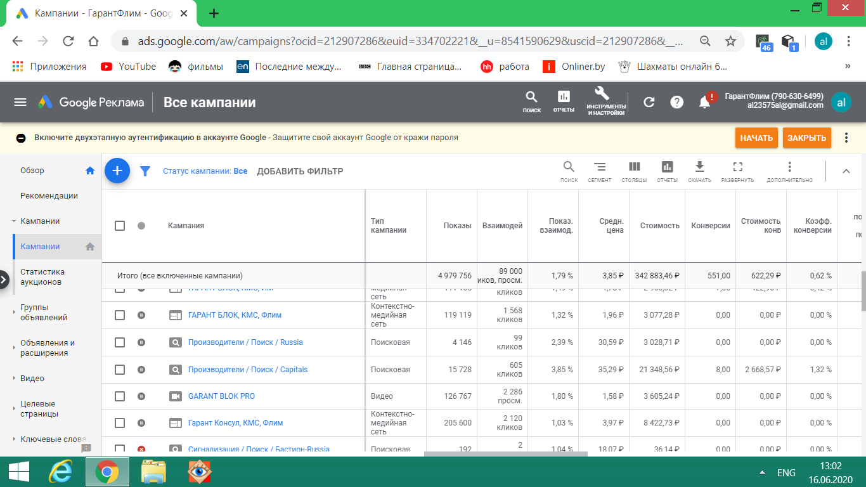Open the Поиск tool in header
Screen dimensions: 866x487
(531, 101)
